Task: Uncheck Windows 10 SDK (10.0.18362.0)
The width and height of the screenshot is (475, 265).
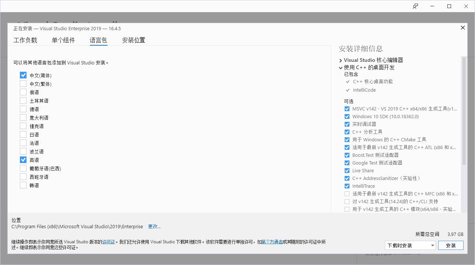Action: point(347,117)
